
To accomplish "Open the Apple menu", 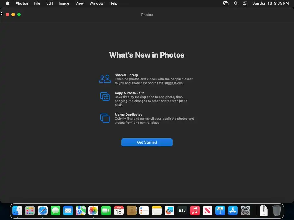I will (7, 3).
